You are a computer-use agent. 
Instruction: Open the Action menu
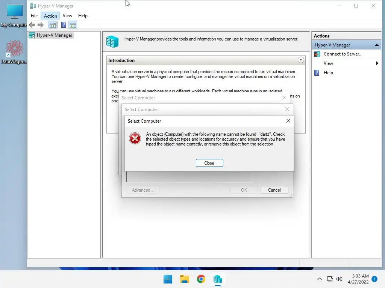(50, 16)
